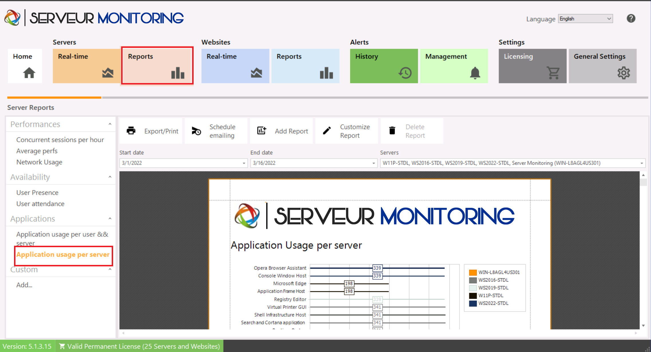The height and width of the screenshot is (352, 651).
Task: Open the Websites Real-time tab
Action: 235,66
